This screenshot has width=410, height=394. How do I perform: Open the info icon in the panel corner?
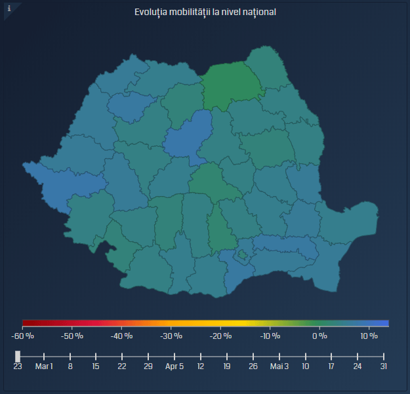point(9,9)
